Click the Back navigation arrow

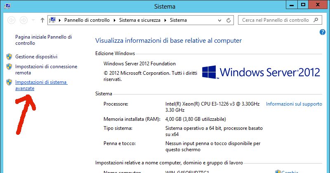[12, 20]
